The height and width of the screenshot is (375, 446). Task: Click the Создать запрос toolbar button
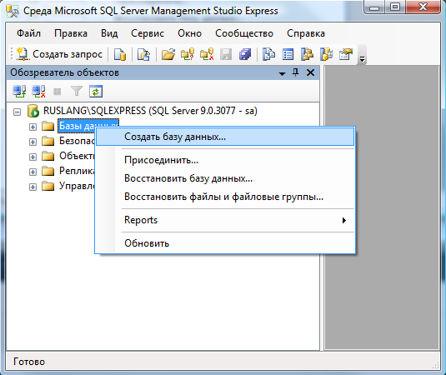pyautogui.click(x=59, y=54)
